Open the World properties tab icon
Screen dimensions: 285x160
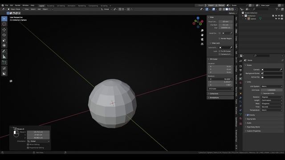(240, 83)
